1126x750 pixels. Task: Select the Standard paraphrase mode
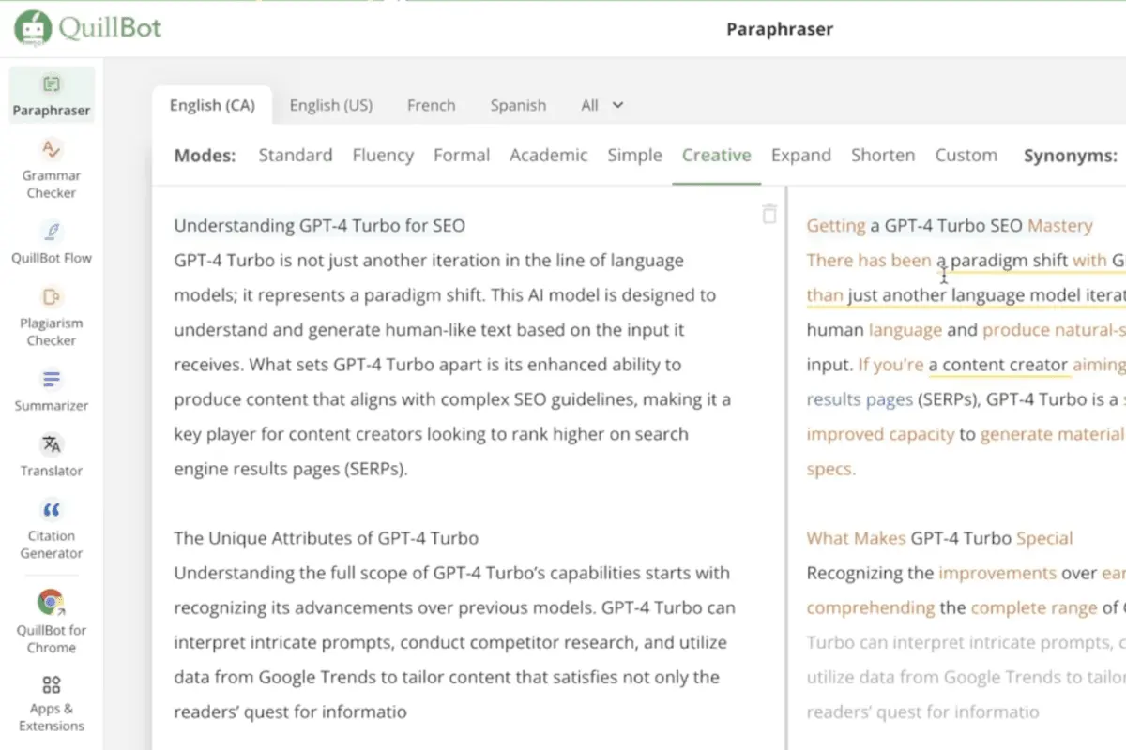pyautogui.click(x=296, y=155)
